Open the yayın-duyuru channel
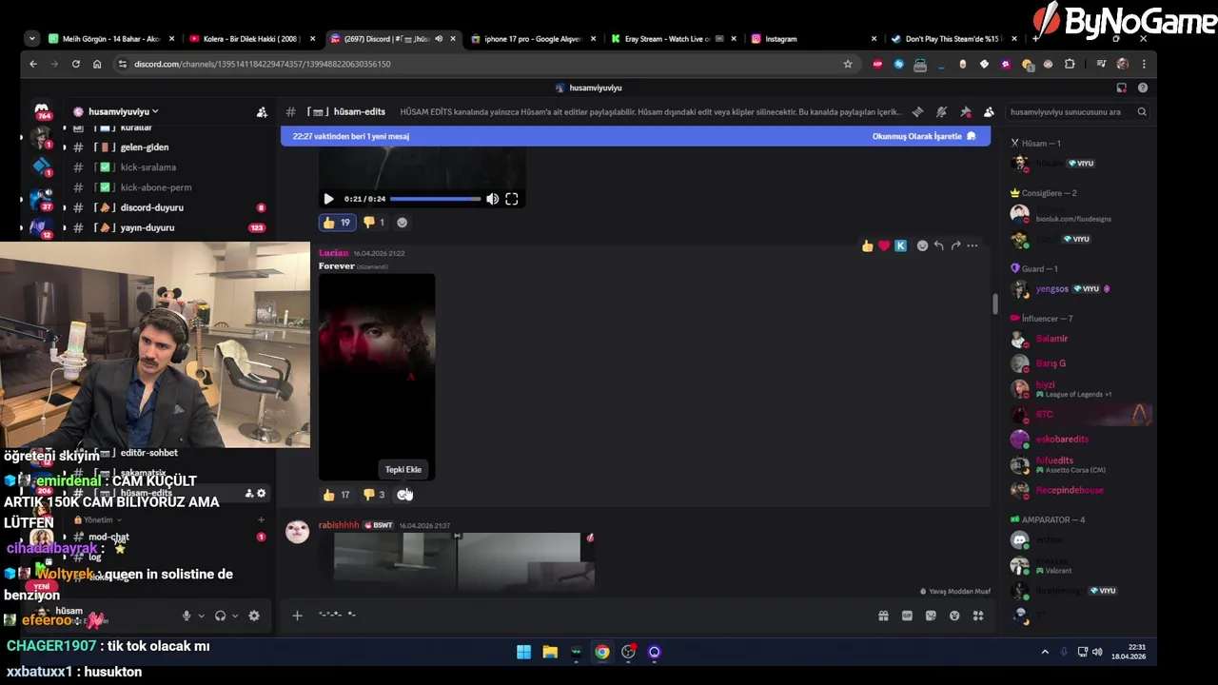Image resolution: width=1218 pixels, height=685 pixels. tap(147, 227)
